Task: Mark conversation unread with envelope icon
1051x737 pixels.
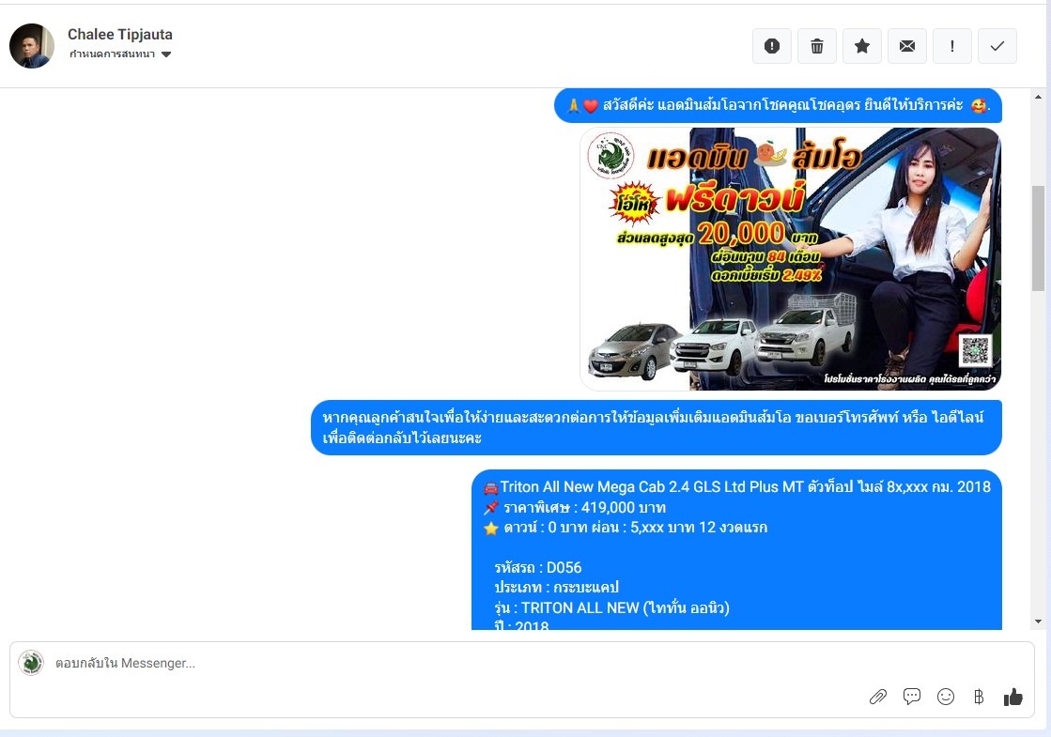Action: coord(907,46)
